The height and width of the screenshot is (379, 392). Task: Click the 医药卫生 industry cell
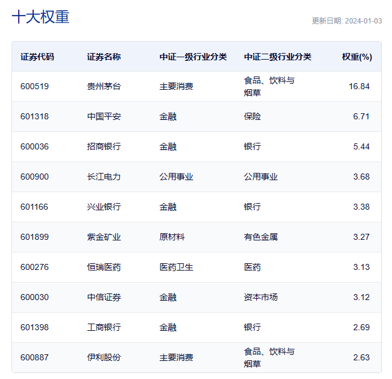[176, 268]
